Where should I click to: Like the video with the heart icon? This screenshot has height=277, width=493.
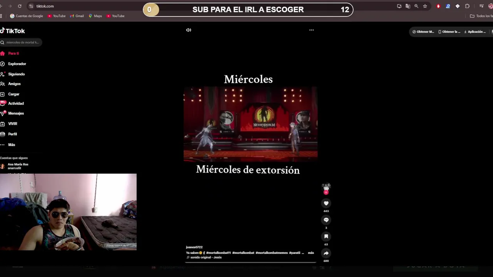coord(326,203)
